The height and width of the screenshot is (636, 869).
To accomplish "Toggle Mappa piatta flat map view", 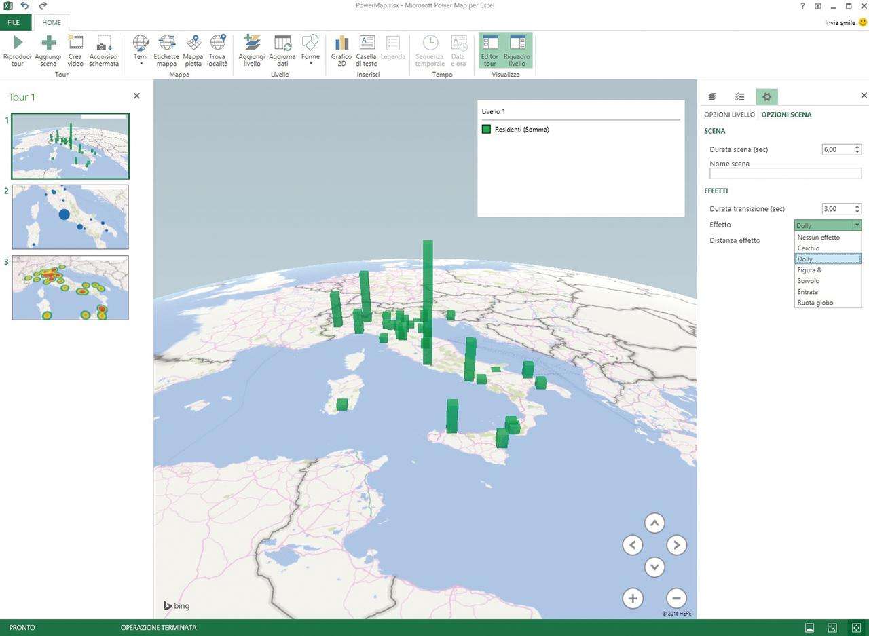I will tap(193, 43).
